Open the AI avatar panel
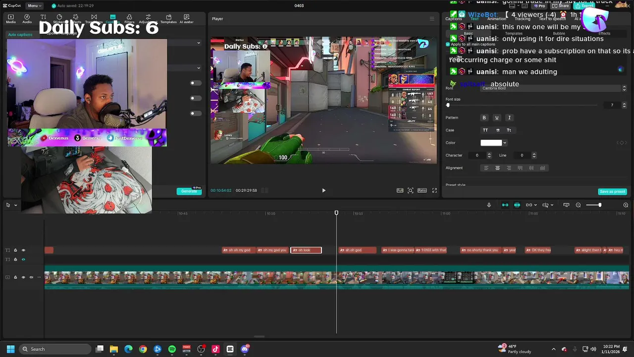Image resolution: width=634 pixels, height=357 pixels. tap(187, 19)
